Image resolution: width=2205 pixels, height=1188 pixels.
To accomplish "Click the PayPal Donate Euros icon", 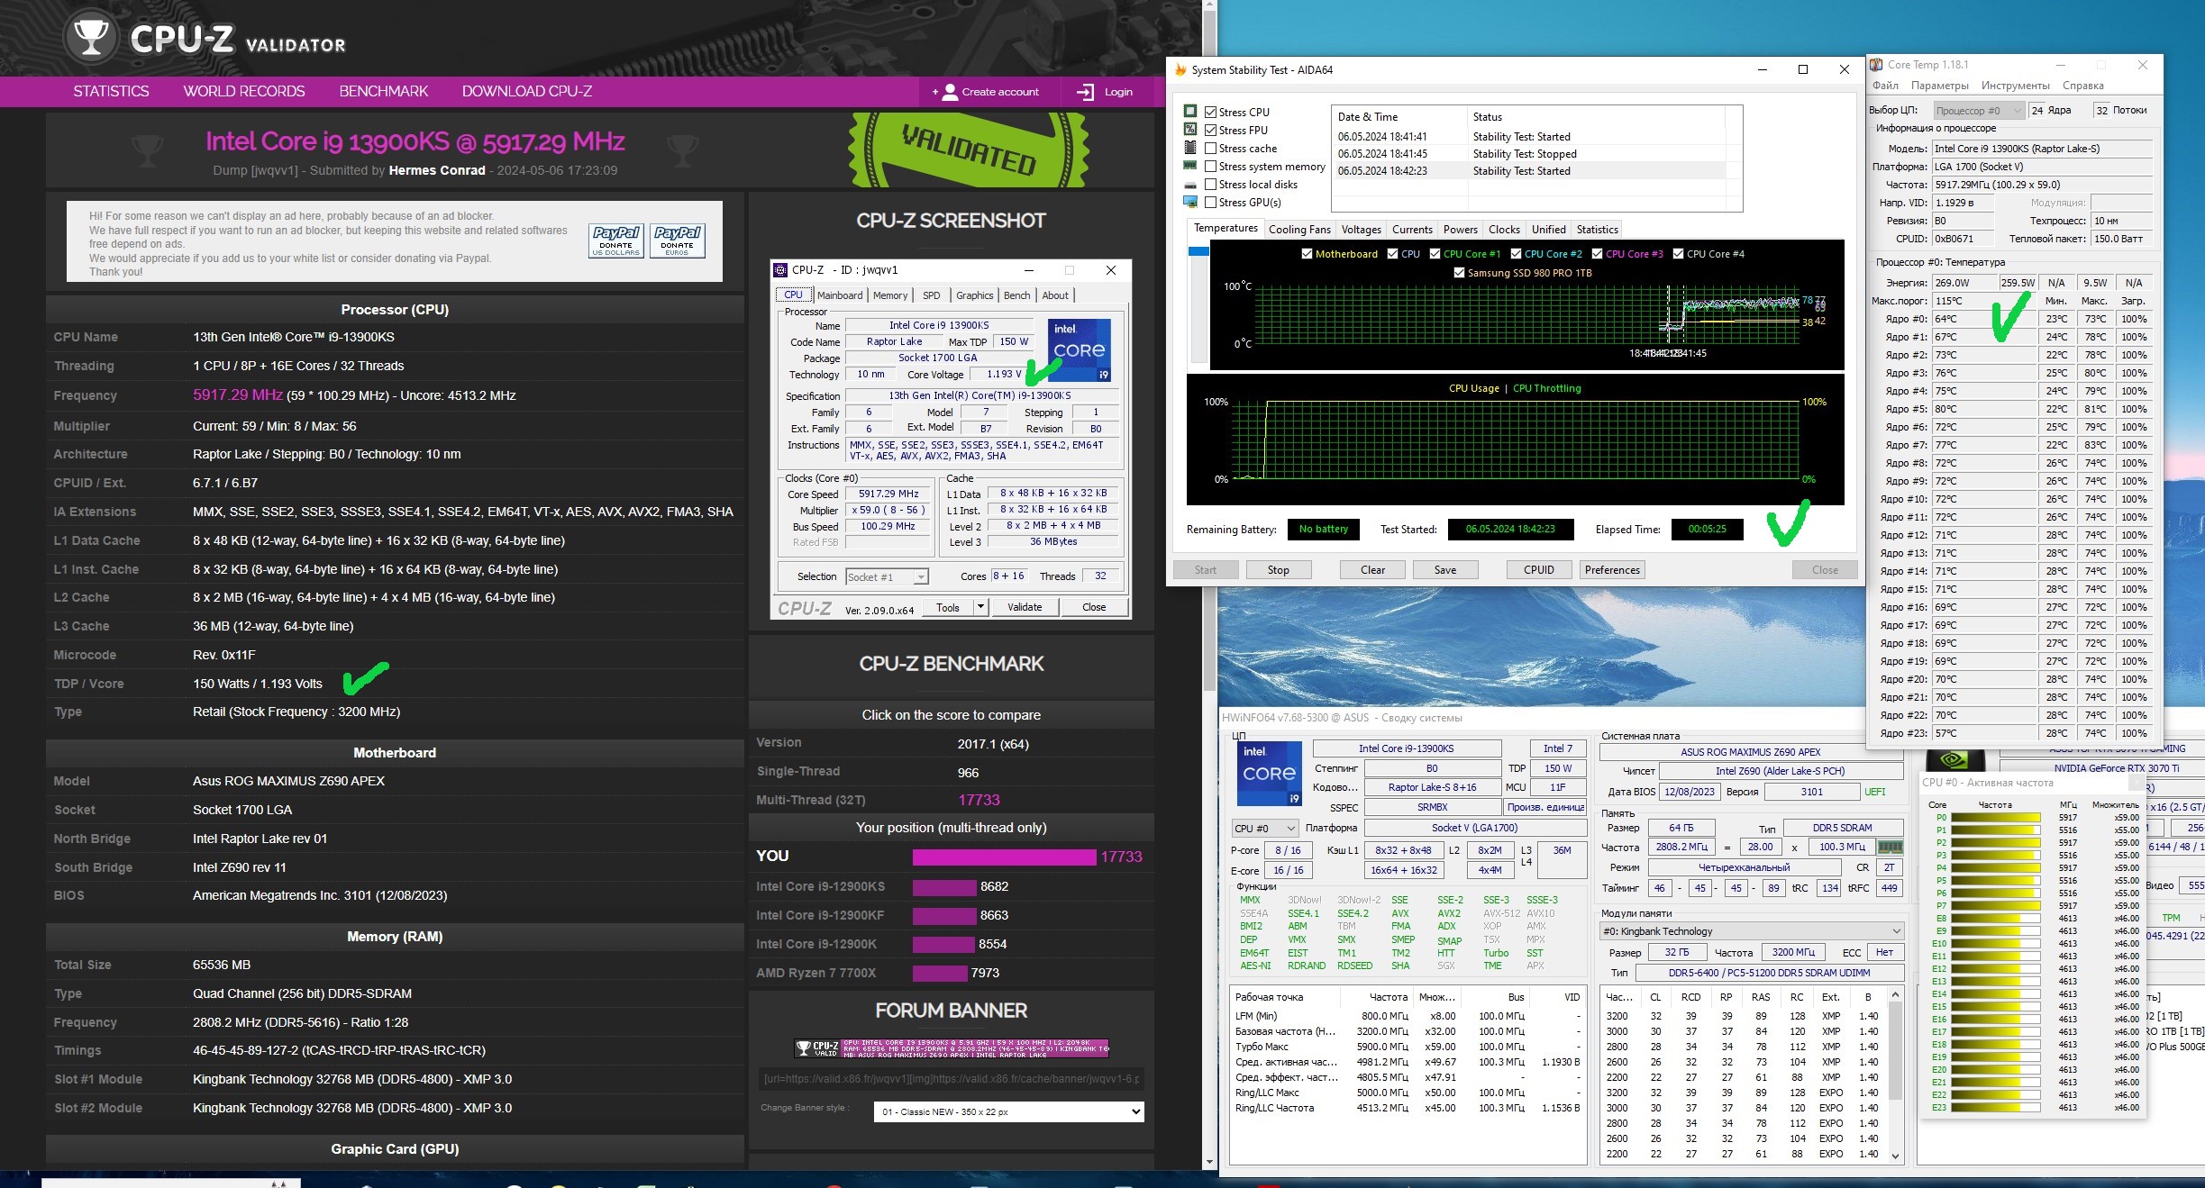I will (677, 240).
